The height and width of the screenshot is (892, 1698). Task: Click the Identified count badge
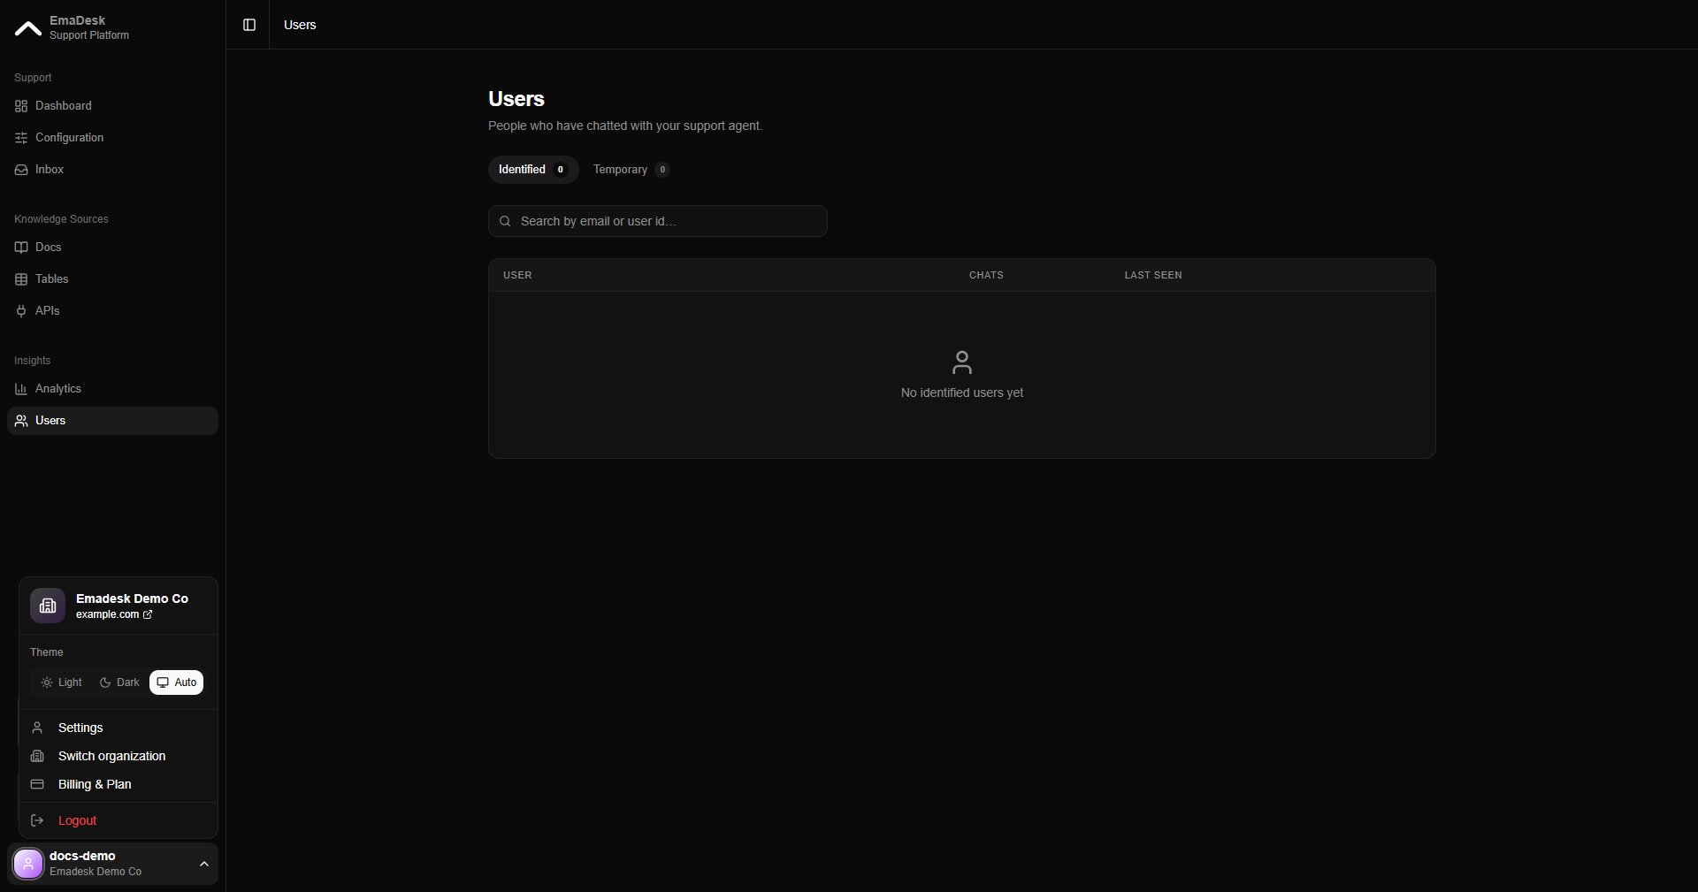coord(560,170)
